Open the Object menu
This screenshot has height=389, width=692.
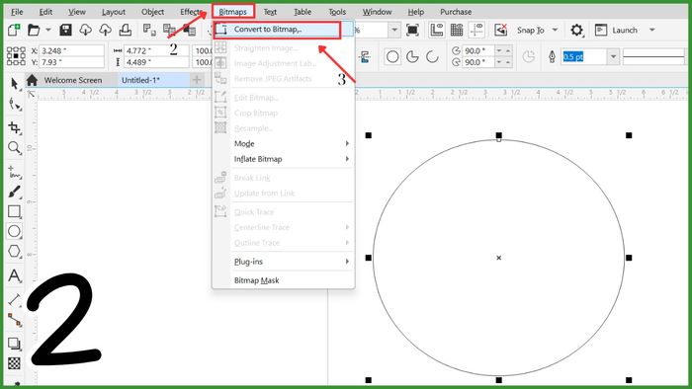pyautogui.click(x=152, y=12)
